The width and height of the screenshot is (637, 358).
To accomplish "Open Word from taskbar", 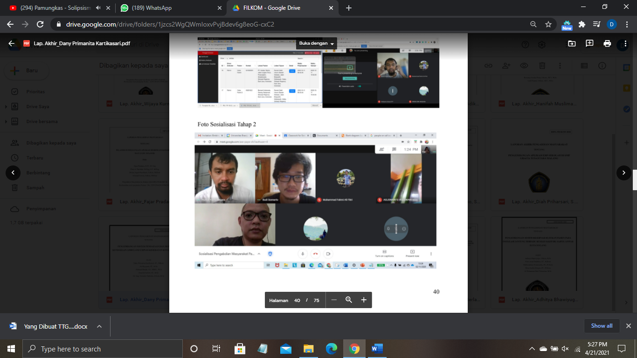I will pos(377,349).
